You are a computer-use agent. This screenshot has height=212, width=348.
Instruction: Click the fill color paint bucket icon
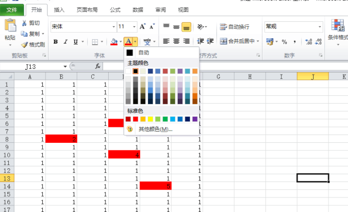(114, 42)
